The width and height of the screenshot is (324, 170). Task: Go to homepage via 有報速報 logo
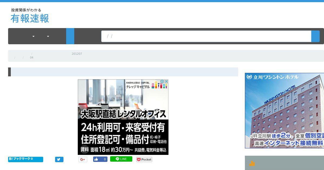30,18
